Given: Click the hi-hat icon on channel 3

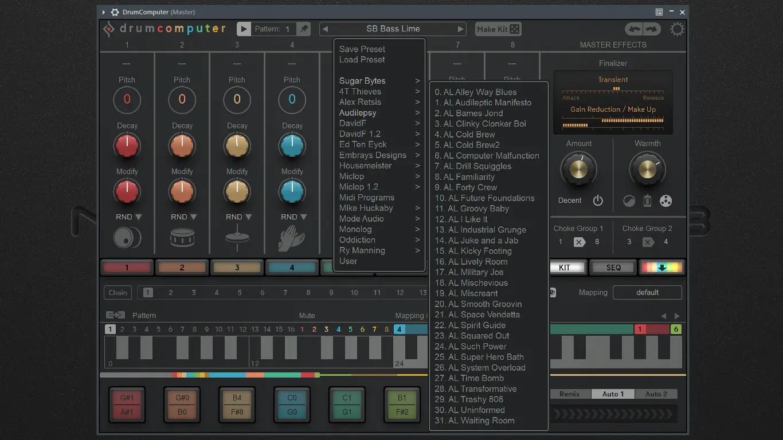Looking at the screenshot, I should point(237,238).
